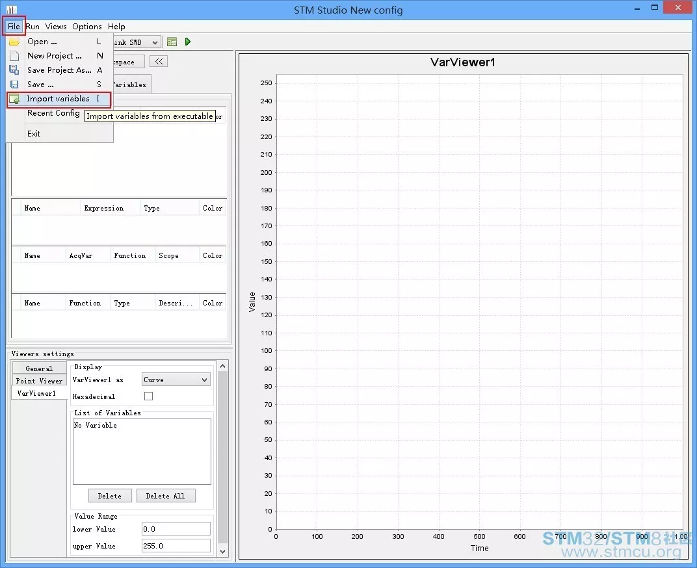Open the Run menu
The width and height of the screenshot is (697, 568).
tap(33, 26)
